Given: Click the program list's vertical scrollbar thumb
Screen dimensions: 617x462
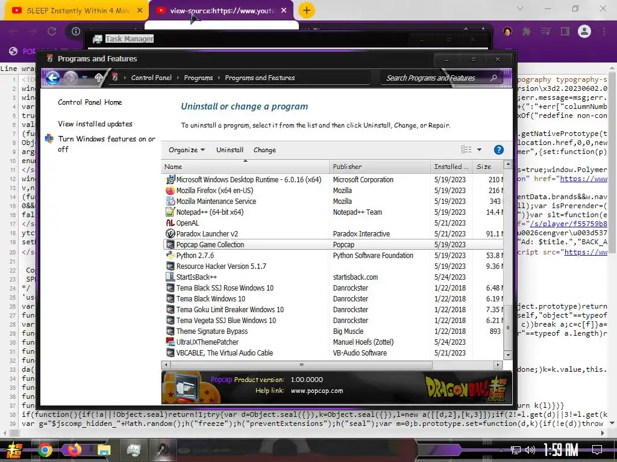Looking at the screenshot, I should coord(507,327).
